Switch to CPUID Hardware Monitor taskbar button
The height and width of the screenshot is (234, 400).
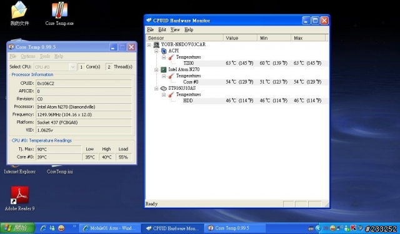(x=172, y=228)
